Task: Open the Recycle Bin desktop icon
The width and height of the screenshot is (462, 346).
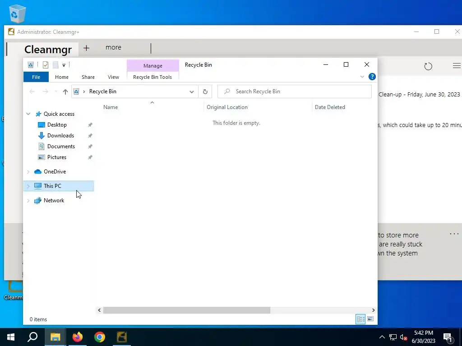Action: click(x=17, y=14)
